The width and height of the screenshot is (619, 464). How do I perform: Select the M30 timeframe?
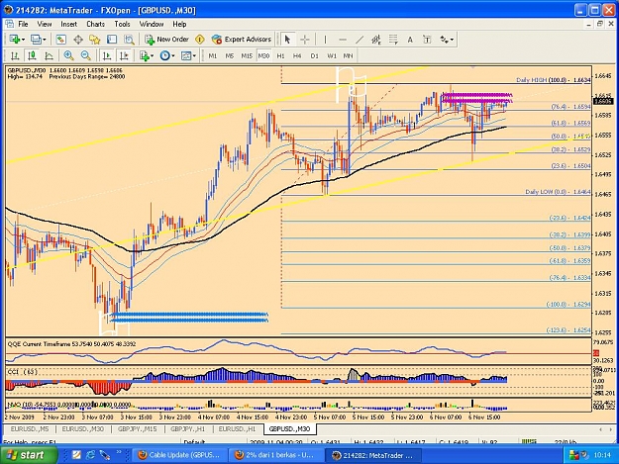[x=263, y=56]
